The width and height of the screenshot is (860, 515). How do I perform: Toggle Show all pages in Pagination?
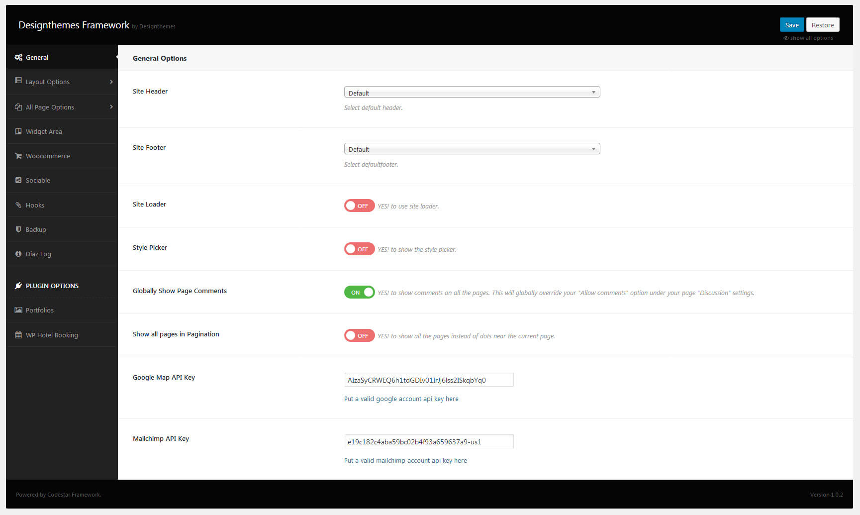tap(359, 335)
